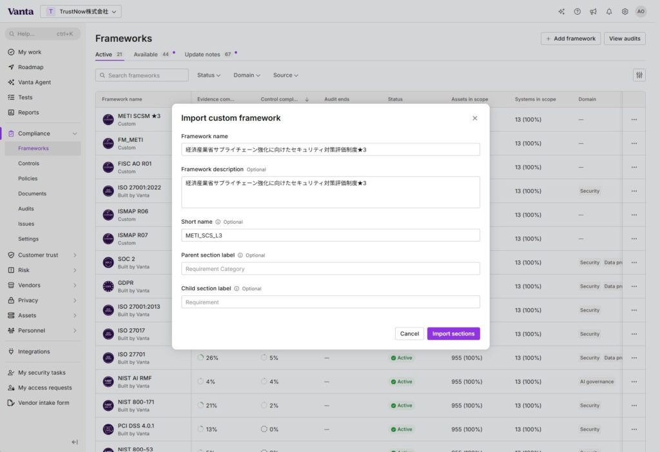Click the notifications bell icon
This screenshot has width=660, height=452.
(609, 12)
